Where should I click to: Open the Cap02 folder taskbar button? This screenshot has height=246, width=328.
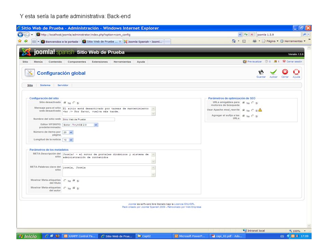(x=154, y=236)
